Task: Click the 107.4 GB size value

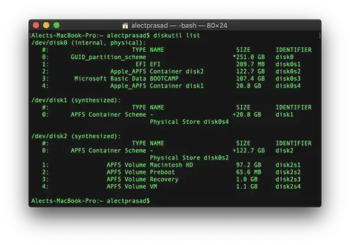Action: pos(250,78)
